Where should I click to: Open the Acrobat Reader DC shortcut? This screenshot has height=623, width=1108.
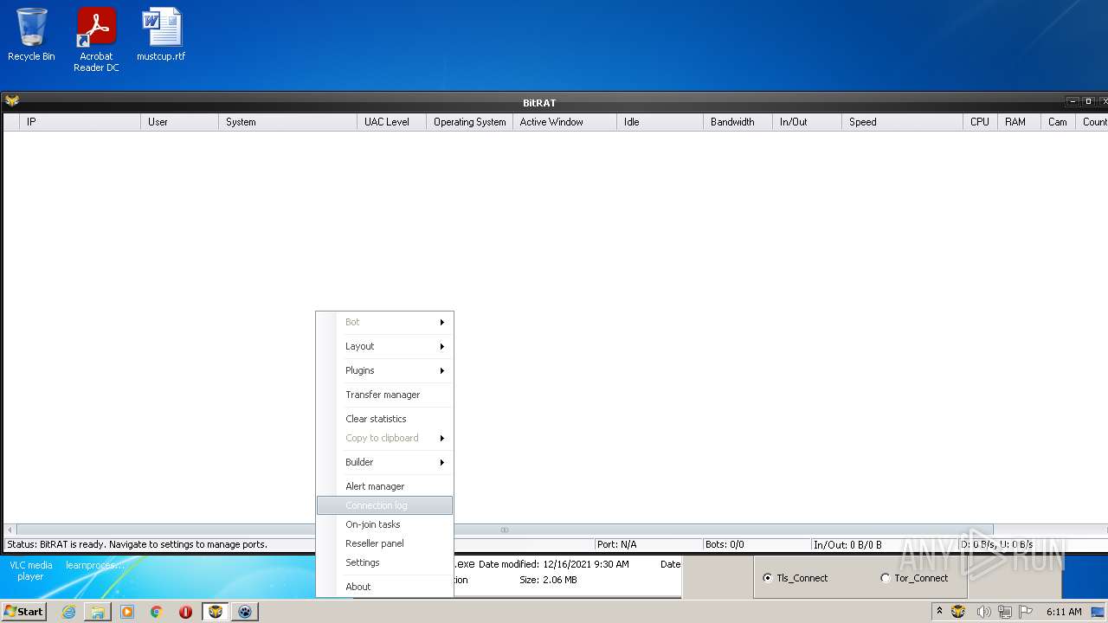coord(96,40)
